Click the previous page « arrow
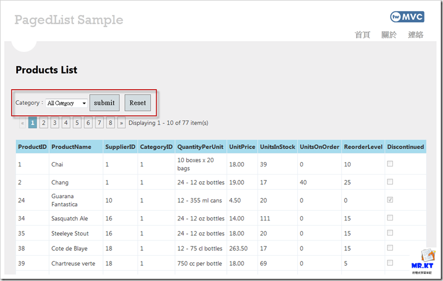 [23, 123]
